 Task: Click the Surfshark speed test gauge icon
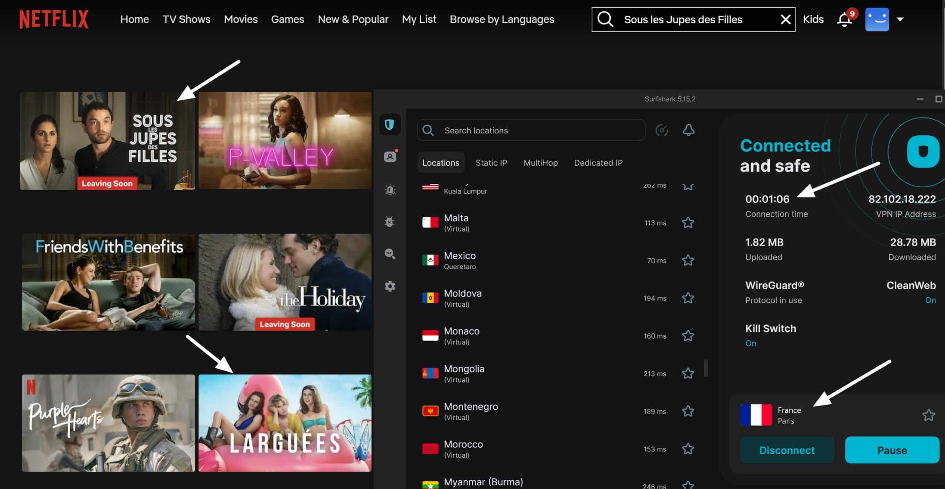coord(661,130)
